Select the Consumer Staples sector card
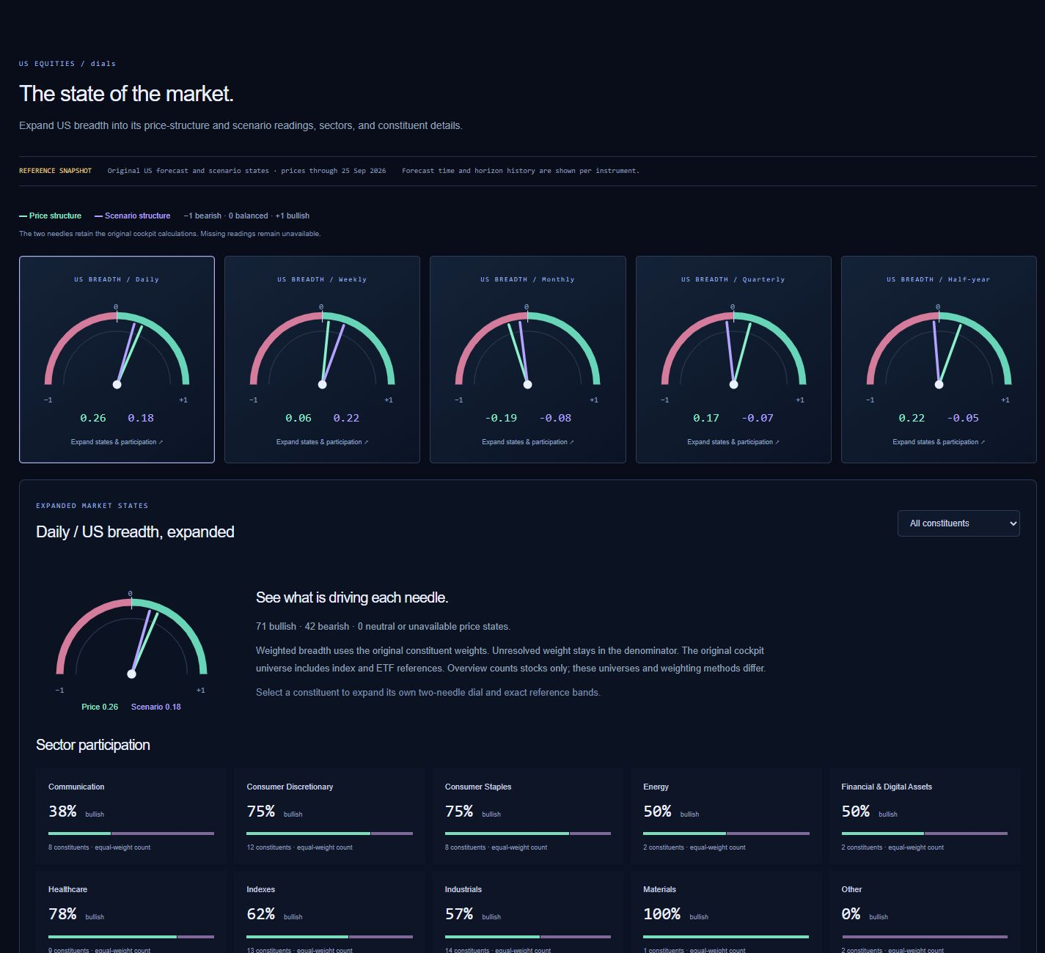Screen dimensions: 1045x953 click(528, 816)
